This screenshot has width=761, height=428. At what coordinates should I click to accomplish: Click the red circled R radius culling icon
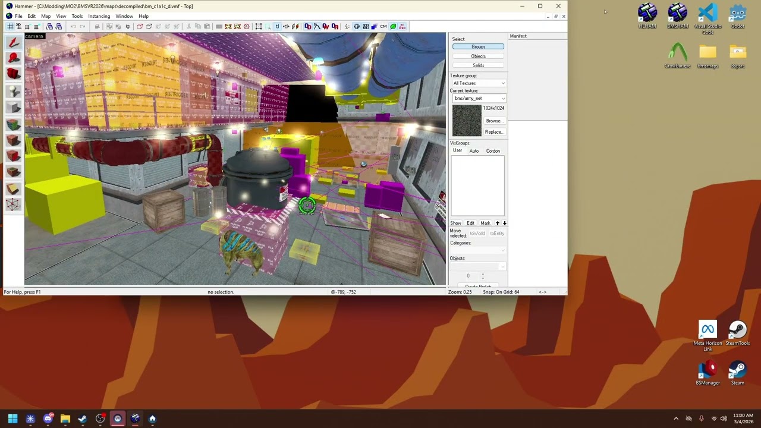click(246, 26)
